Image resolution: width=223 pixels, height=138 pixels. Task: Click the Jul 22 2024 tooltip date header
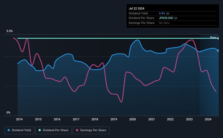[136, 8]
